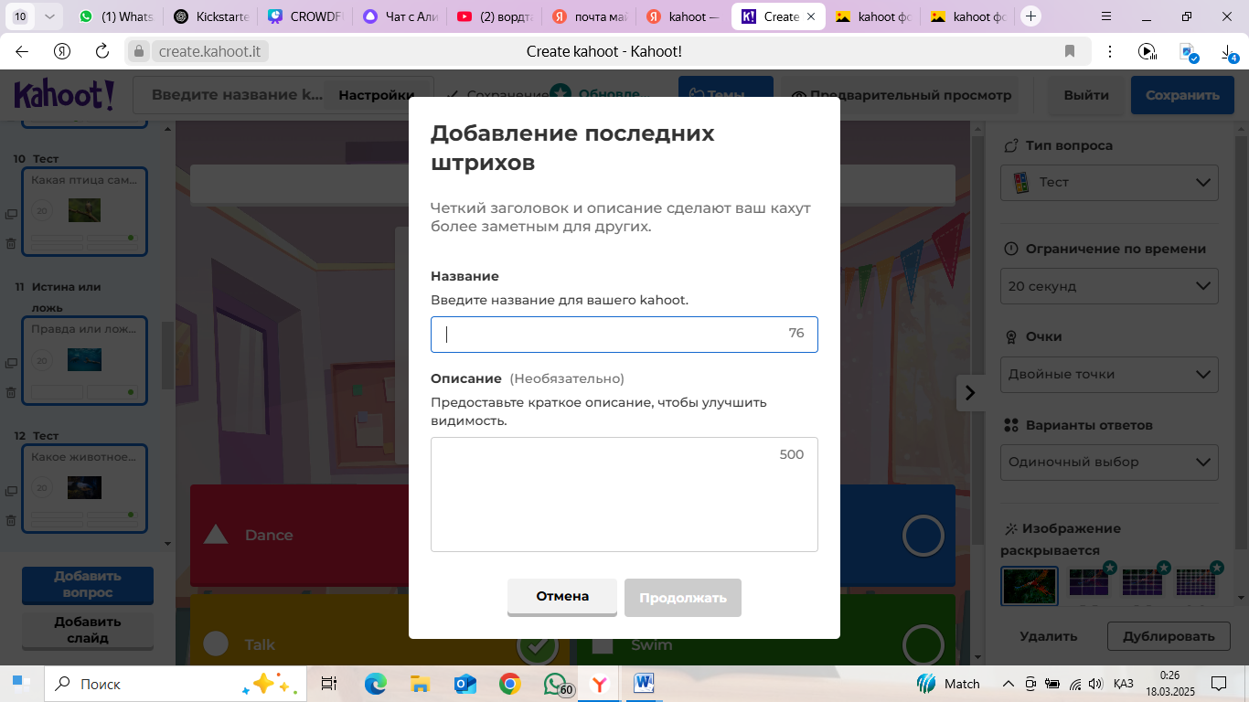1249x702 pixels.
Task: Open Google Chrome from the taskbar
Action: point(509,684)
